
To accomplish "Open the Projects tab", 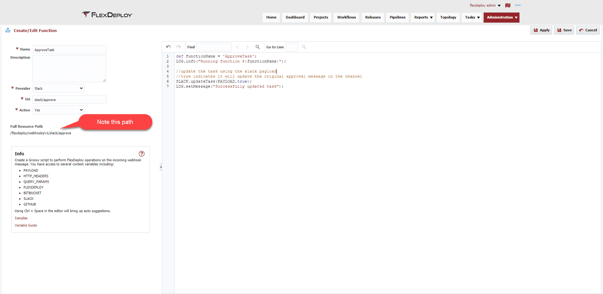I will coord(321,18).
